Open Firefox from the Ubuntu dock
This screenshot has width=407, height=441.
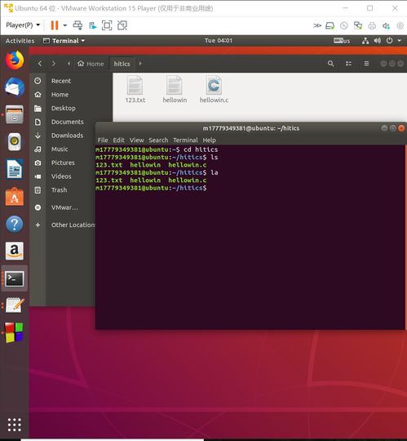[x=15, y=60]
